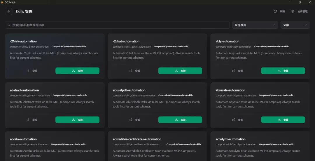The width and height of the screenshot is (315, 161).
Task: Click the CC Switch app icon in title bar
Action: [x=2, y=2]
